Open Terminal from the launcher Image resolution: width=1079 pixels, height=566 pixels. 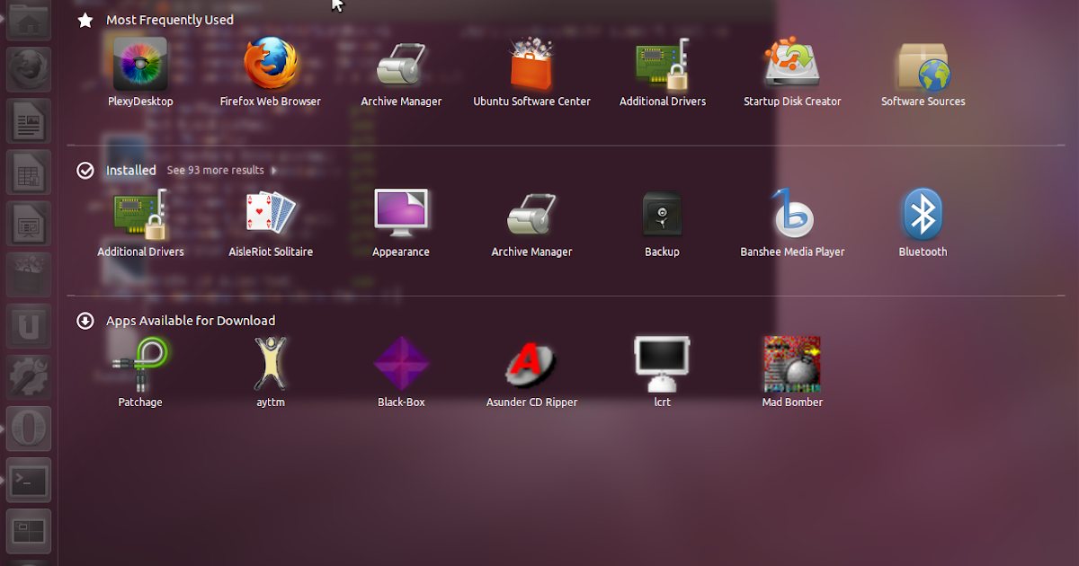29,480
